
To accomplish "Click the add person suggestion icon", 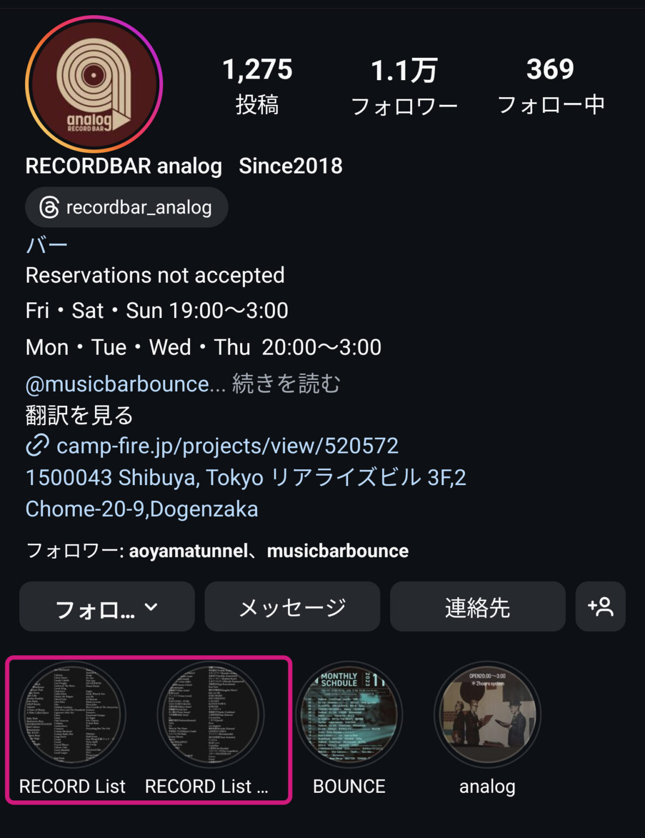I will tap(600, 607).
